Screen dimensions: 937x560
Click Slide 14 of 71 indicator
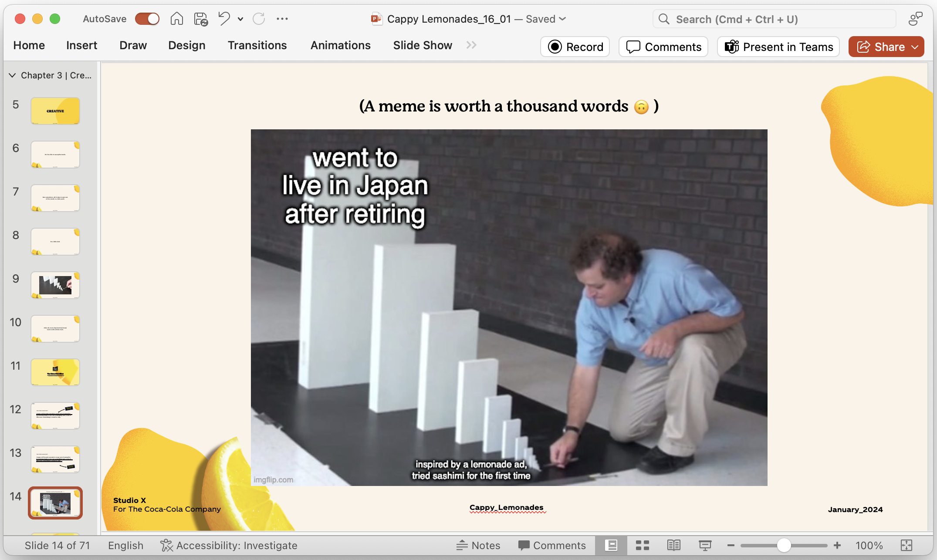click(57, 545)
